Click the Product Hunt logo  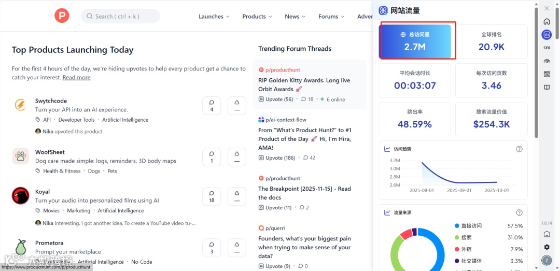[x=62, y=16]
